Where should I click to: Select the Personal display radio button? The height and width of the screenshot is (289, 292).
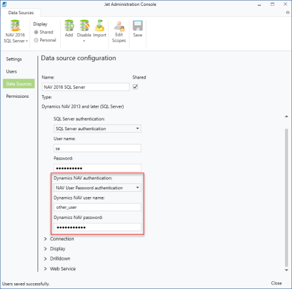[x=36, y=40]
